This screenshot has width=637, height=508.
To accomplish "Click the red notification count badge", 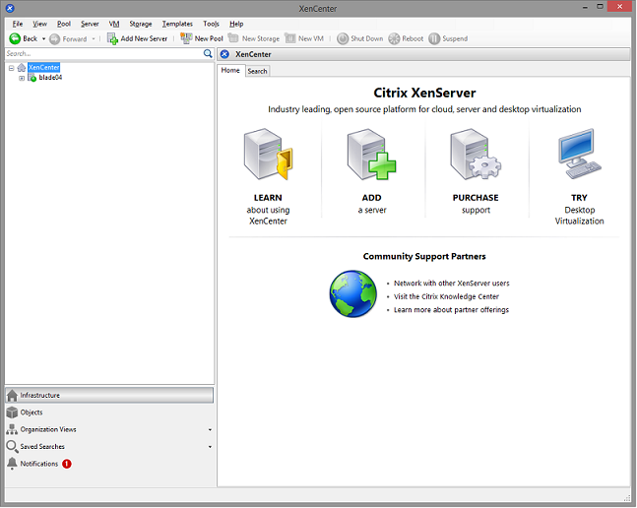I will pos(67,464).
